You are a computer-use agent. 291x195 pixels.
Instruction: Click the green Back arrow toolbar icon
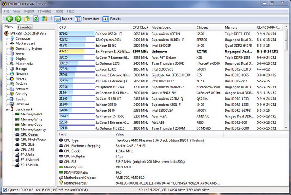point(9,19)
